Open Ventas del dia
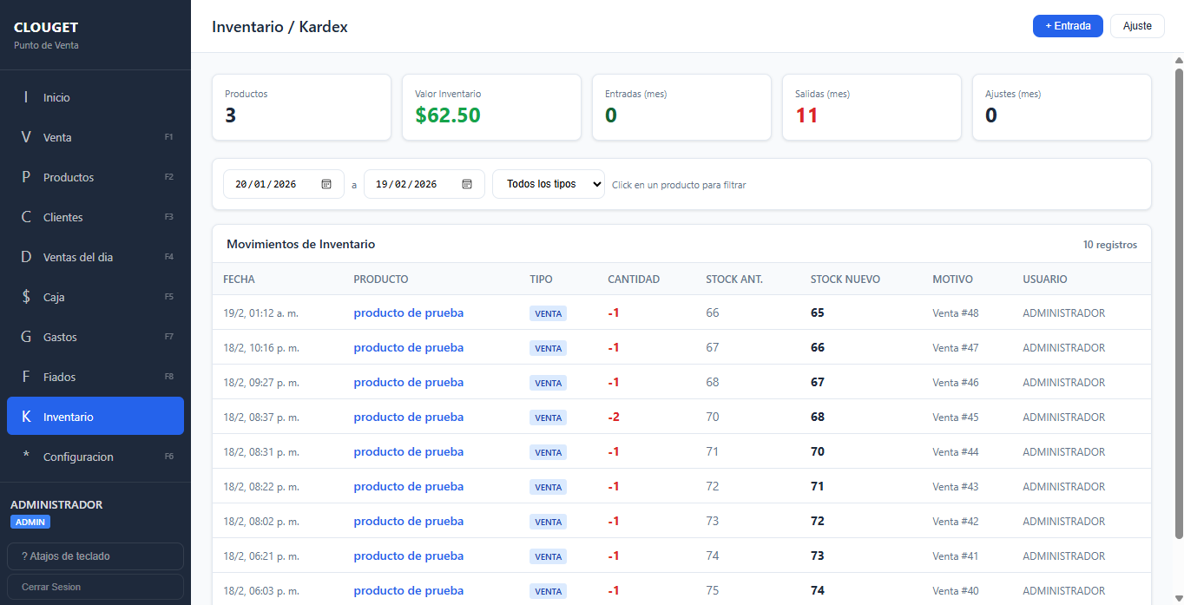The height and width of the screenshot is (605, 1184). point(95,257)
